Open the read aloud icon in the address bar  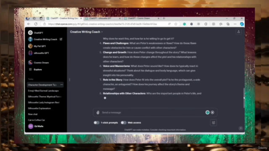(x=169, y=24)
